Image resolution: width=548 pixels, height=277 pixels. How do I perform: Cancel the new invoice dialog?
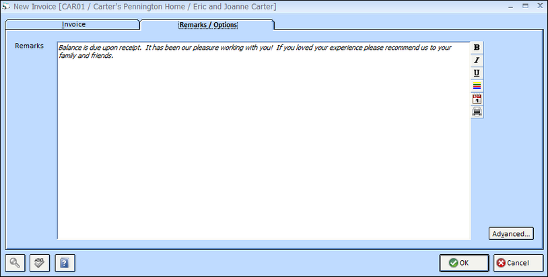[x=518, y=263]
